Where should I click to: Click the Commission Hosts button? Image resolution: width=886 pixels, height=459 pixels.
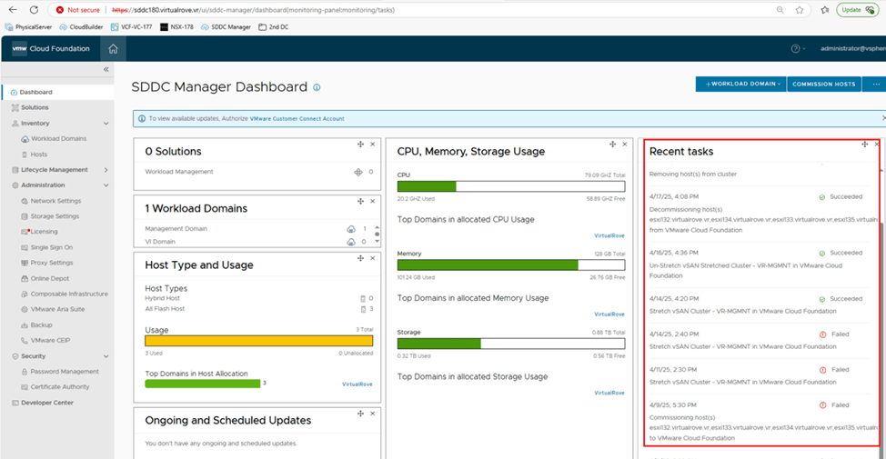click(824, 84)
